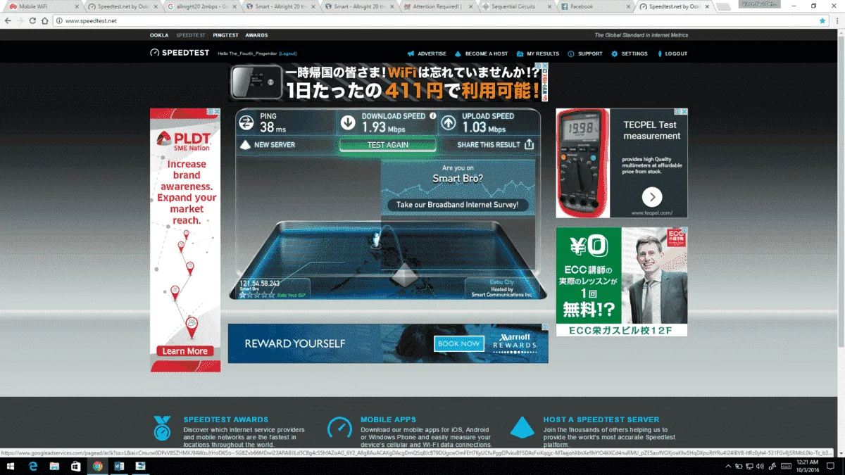This screenshot has width=845, height=475.
Task: Open the Chrome menu
Action: coord(837,21)
